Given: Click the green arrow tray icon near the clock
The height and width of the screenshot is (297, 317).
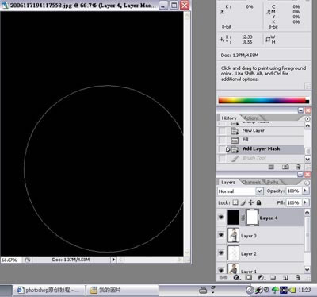Looking at the screenshot, I should coord(275,290).
